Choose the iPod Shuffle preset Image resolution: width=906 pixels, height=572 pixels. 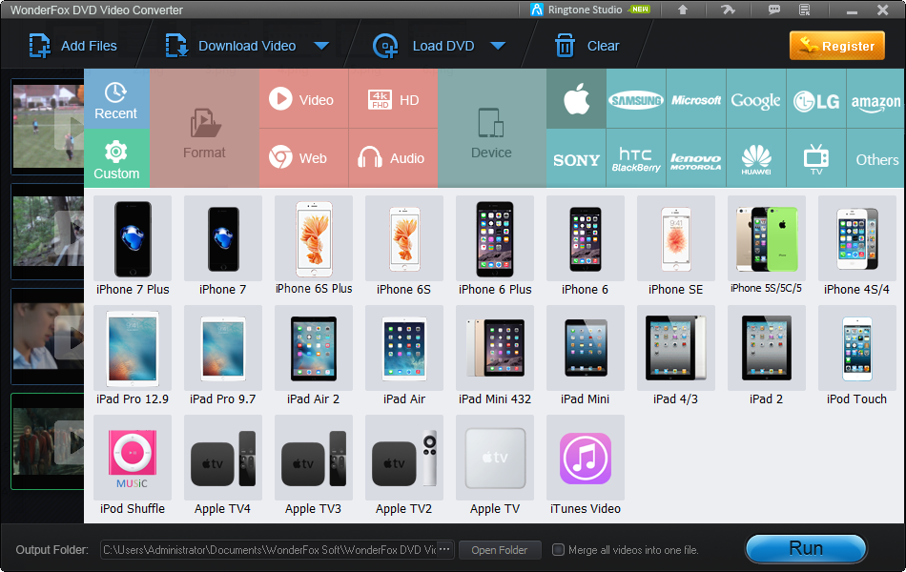[x=133, y=466]
